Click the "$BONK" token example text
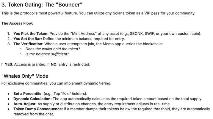213x119 pixels. [x=136, y=34]
